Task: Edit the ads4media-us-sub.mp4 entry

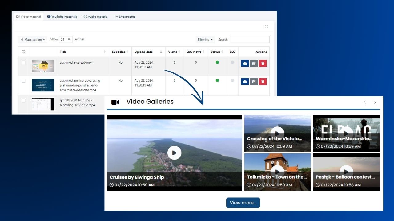Action: (x=254, y=63)
